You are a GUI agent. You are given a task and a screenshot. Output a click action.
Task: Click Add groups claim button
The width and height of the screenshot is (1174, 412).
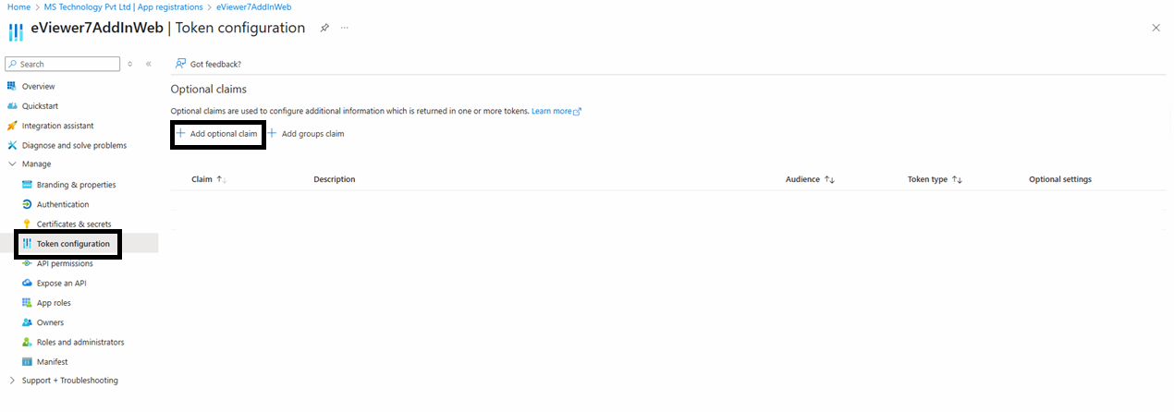click(306, 134)
